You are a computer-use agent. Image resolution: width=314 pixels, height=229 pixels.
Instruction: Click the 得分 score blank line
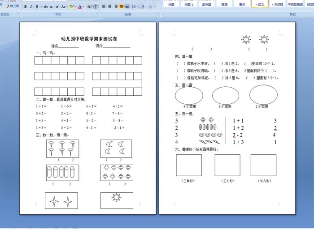tap(116, 47)
